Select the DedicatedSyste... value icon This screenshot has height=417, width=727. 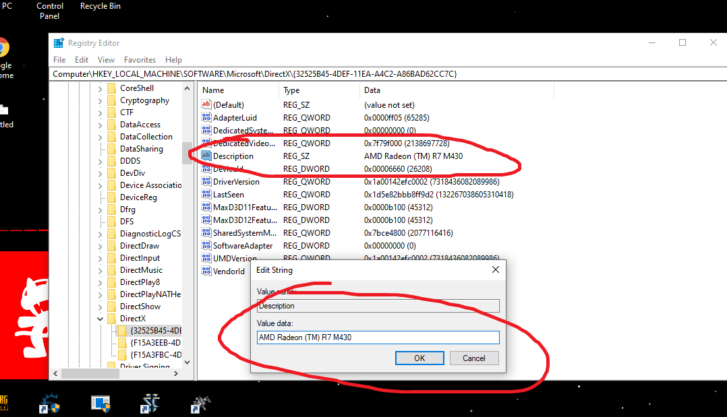click(206, 130)
